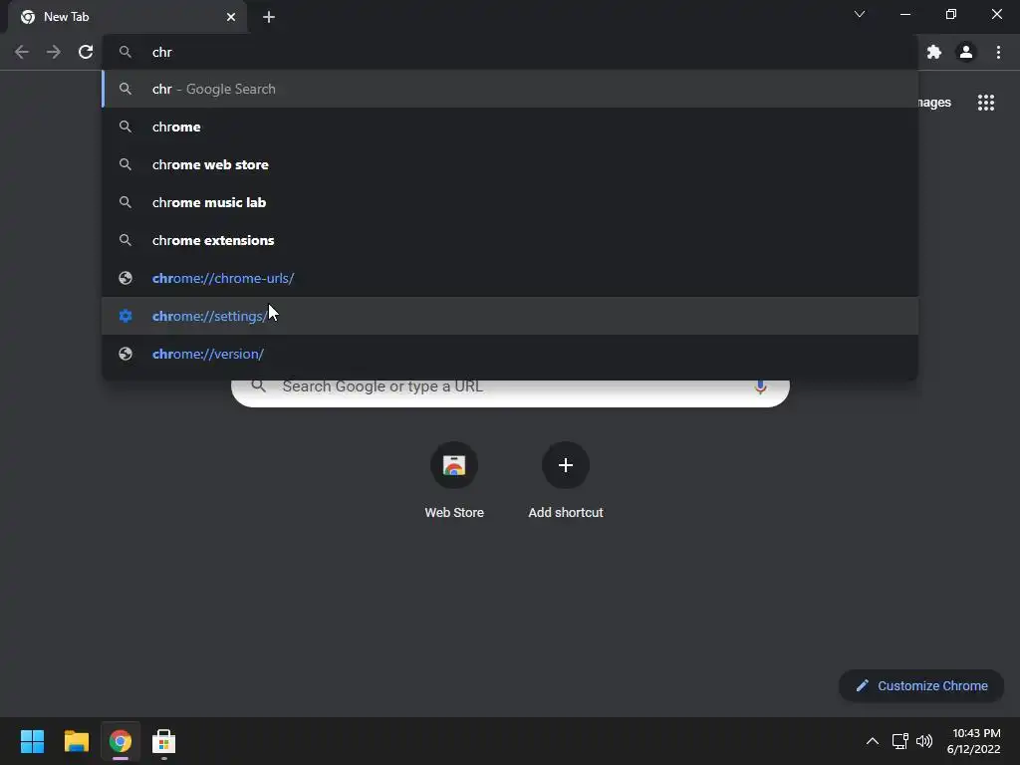Go back with the back arrow
The image size is (1020, 765).
22,52
